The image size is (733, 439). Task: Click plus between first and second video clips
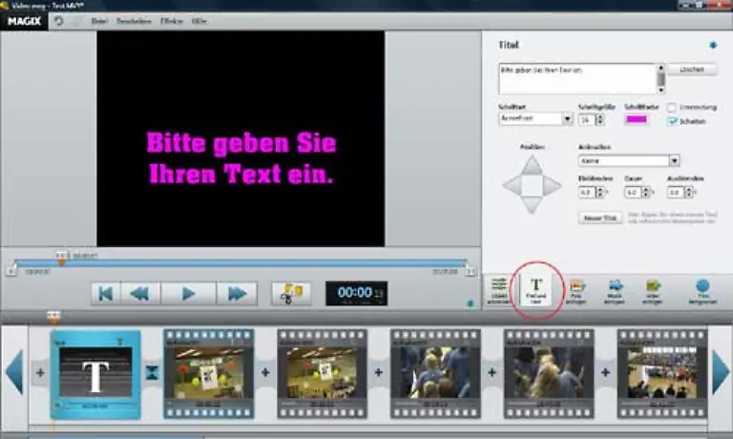(265, 372)
